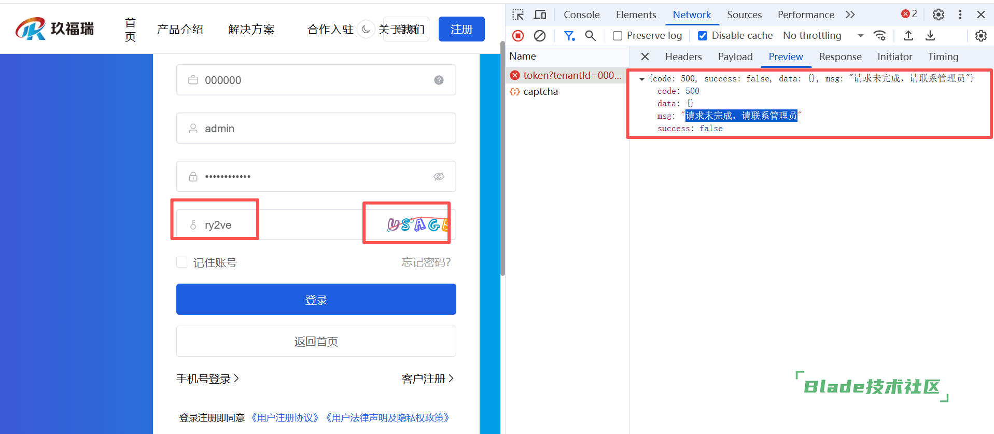Open the Console tab
994x434 pixels.
point(581,15)
